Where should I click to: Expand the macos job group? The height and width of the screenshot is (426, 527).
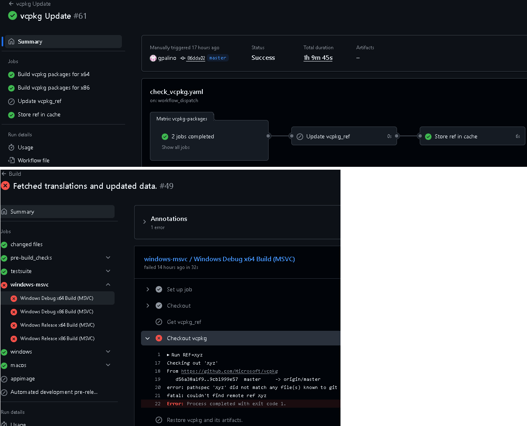point(108,365)
